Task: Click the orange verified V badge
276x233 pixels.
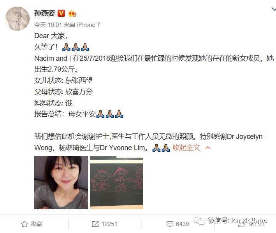Action: tap(61, 13)
